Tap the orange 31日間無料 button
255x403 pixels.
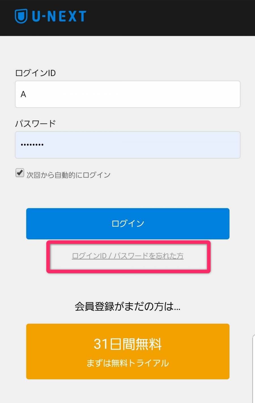(128, 351)
